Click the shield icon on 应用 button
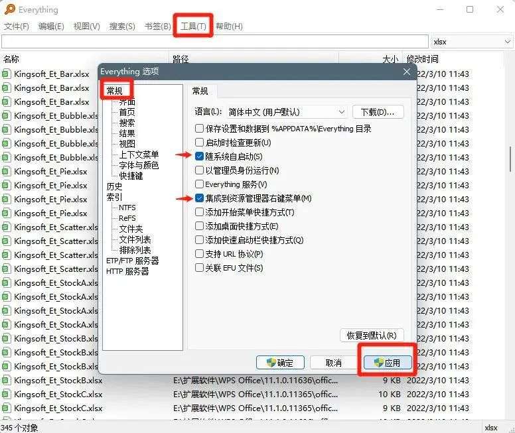 378,363
